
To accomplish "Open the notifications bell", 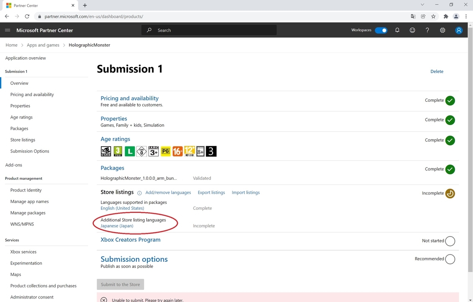I will pos(397,30).
